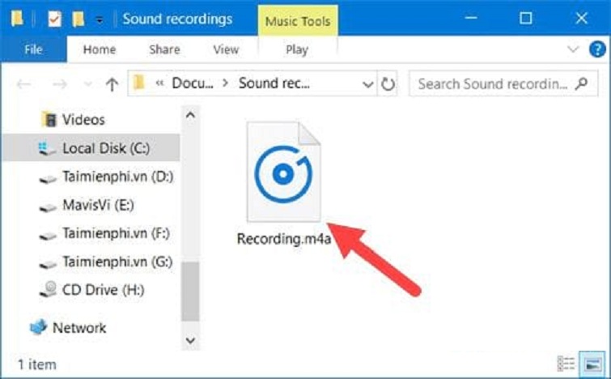Switch to details view in status bar

[567, 363]
